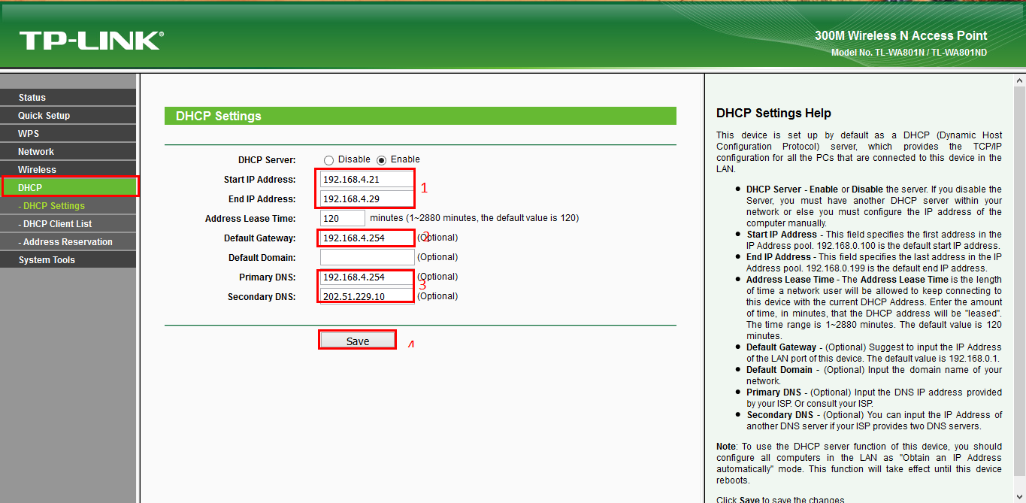Open the Network menu

tap(68, 151)
